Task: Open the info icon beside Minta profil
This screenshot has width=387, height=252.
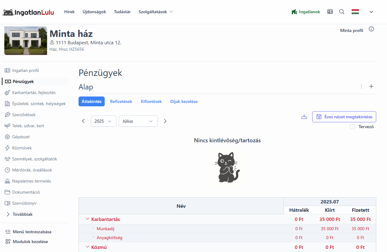Action: (371, 29)
